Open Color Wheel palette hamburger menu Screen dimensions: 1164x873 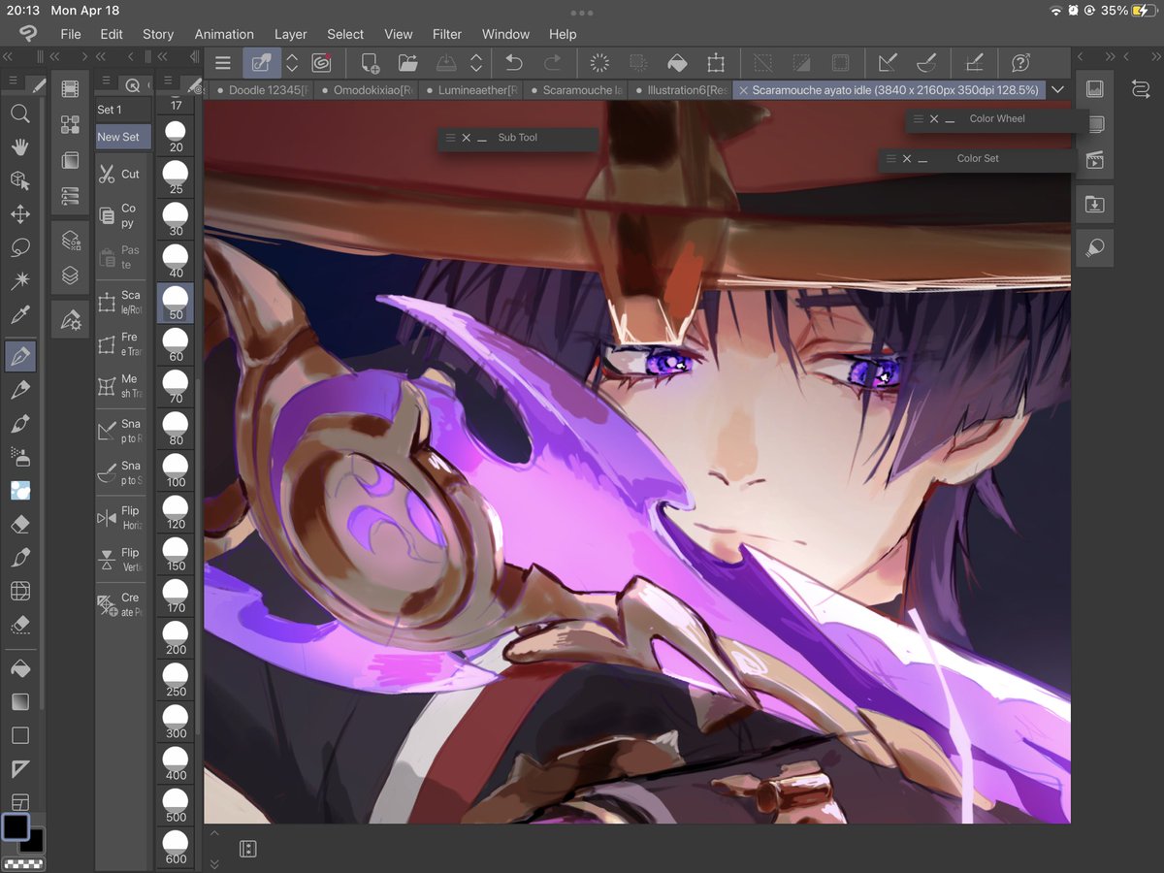point(918,118)
